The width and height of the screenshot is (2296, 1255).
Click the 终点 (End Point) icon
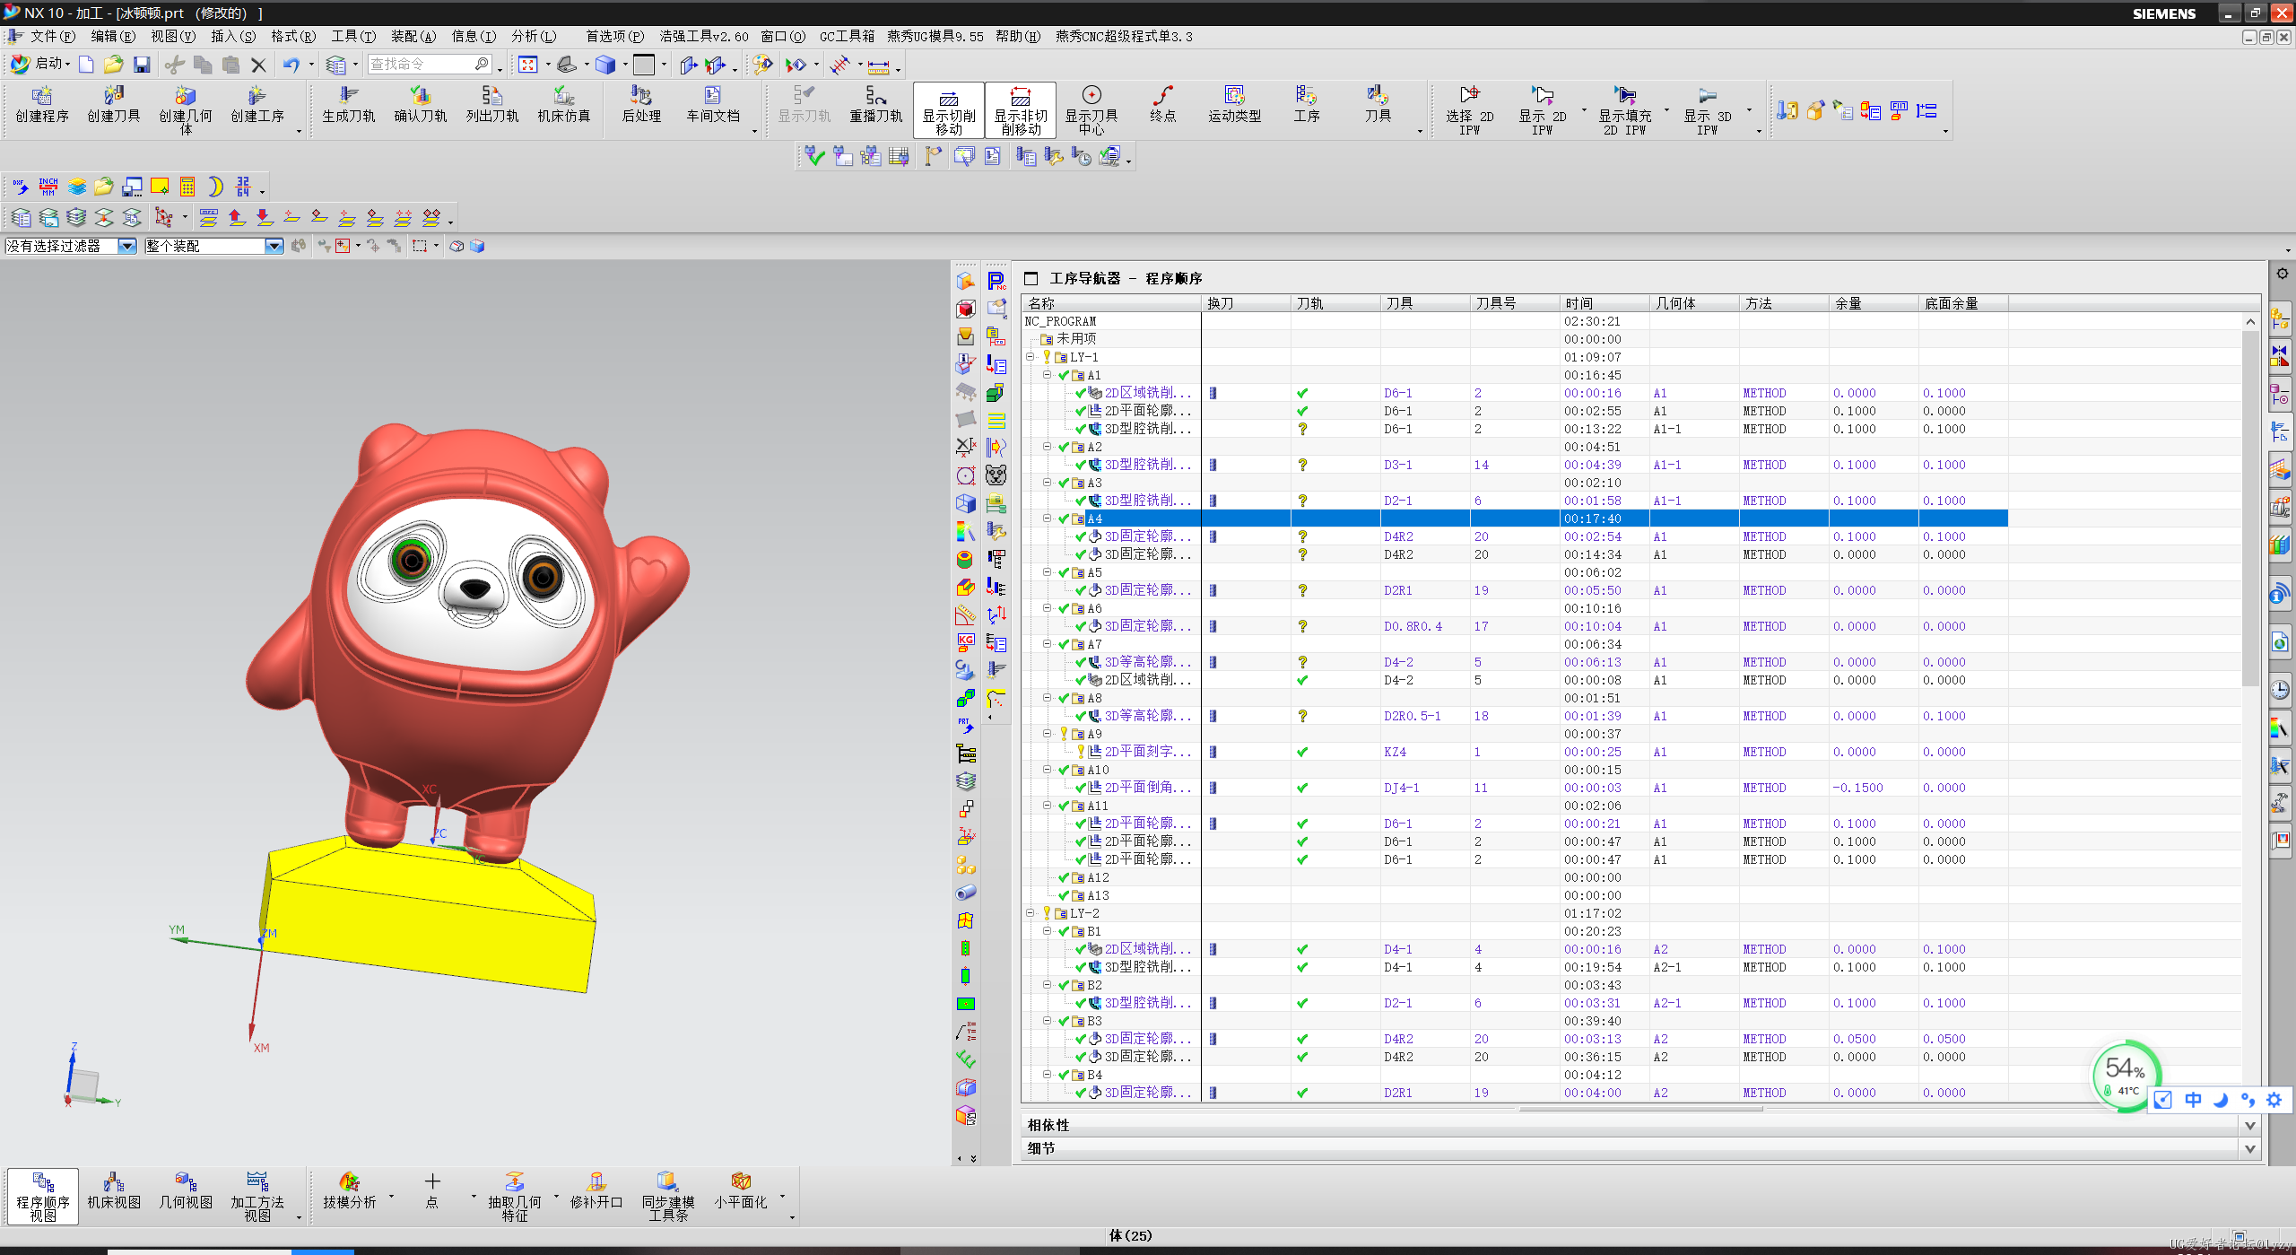pos(1163,105)
